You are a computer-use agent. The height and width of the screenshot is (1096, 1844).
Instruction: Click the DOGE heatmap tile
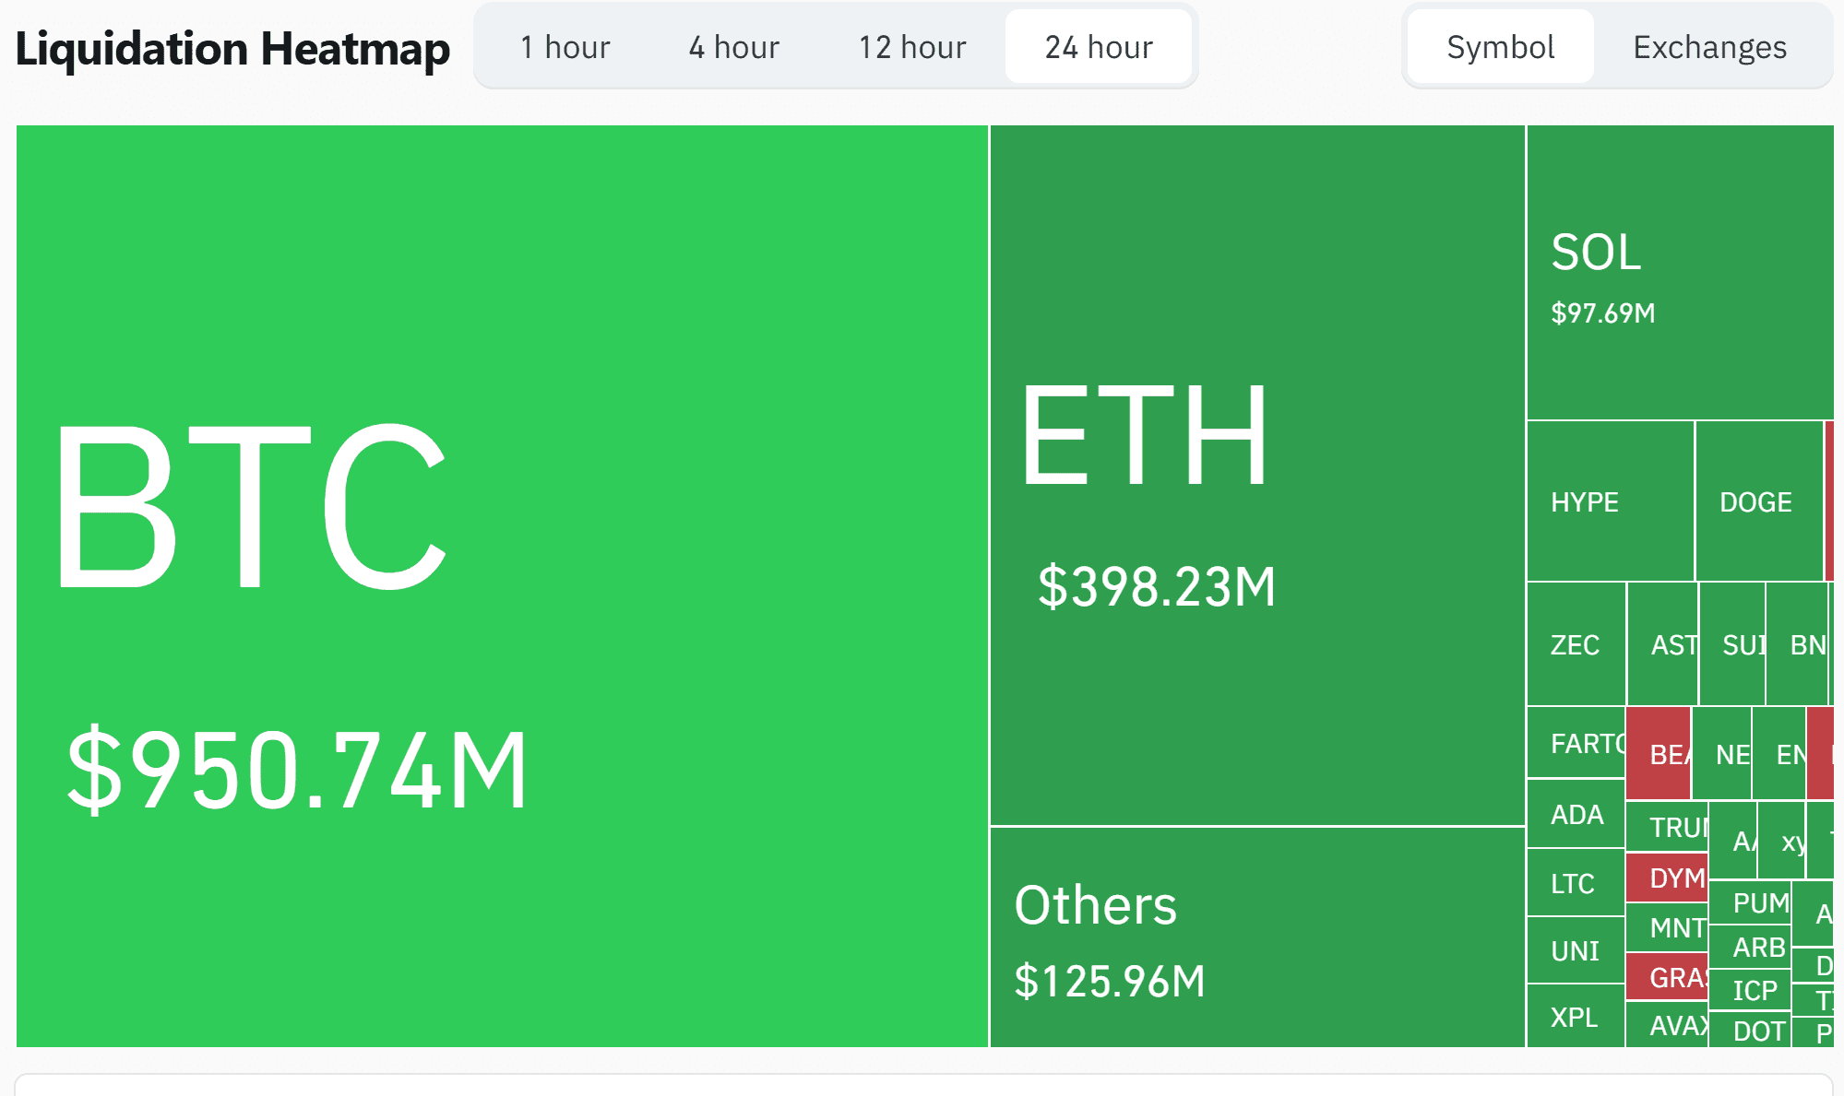1757,501
